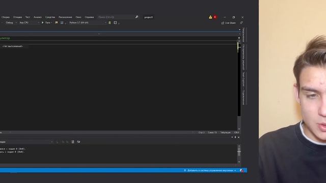The width and height of the screenshot is (326, 183).
Task: Open the Средства menu
Action: click(50, 17)
